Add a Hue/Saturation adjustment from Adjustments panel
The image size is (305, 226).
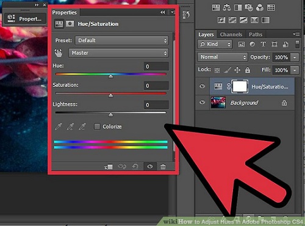(216, 8)
